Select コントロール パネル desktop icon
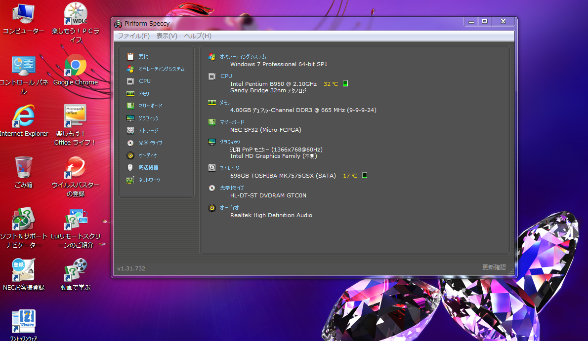 tap(24, 75)
